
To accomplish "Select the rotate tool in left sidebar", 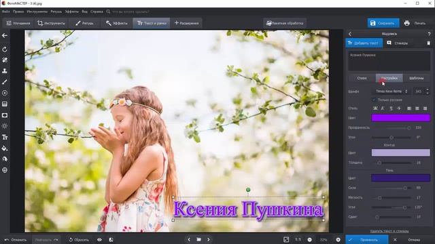I will pos(5,49).
